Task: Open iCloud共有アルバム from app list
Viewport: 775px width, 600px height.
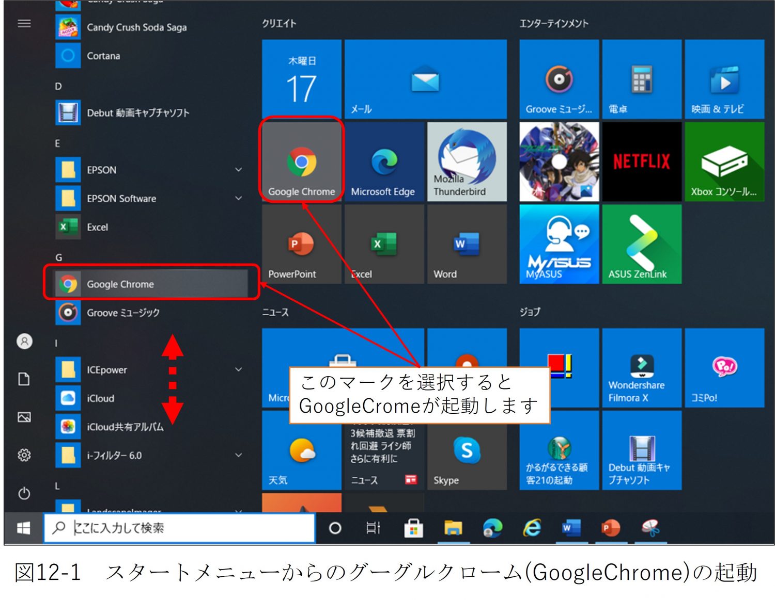Action: point(151,427)
